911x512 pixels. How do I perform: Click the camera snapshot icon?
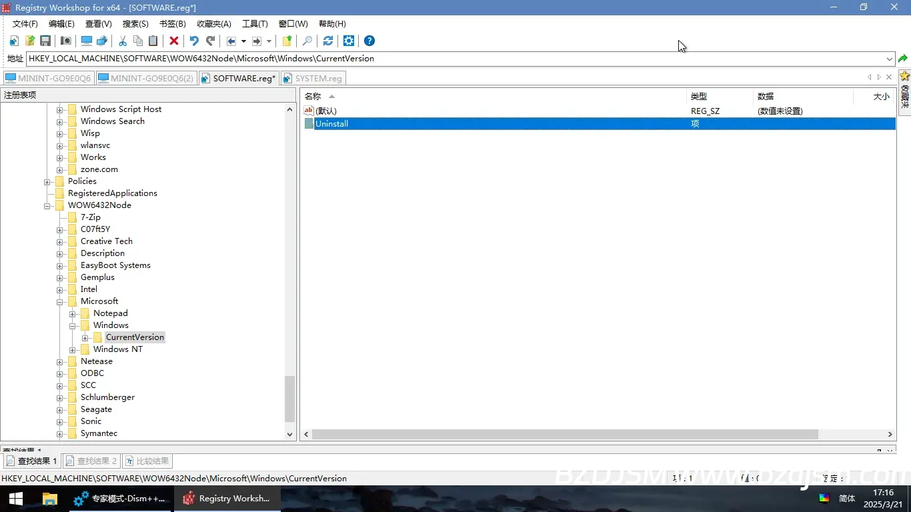pyautogui.click(x=66, y=41)
